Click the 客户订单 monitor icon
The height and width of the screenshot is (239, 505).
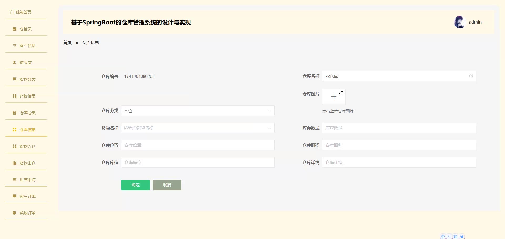click(x=14, y=196)
